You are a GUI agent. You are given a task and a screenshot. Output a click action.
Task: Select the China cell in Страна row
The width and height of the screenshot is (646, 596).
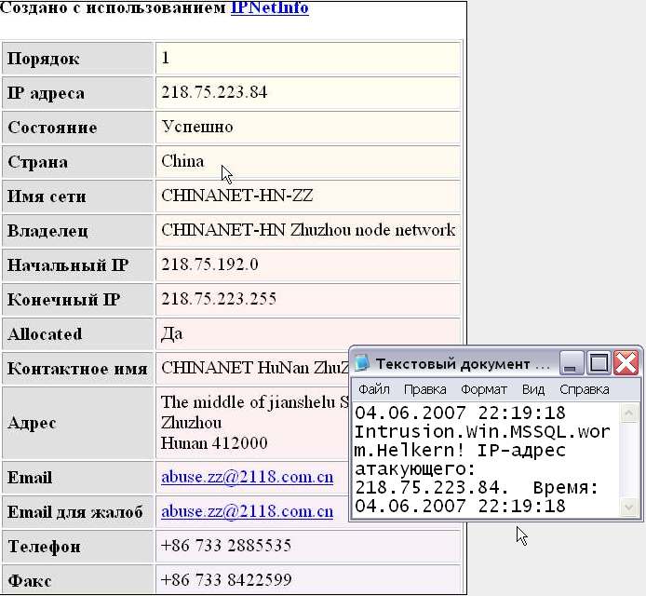click(x=182, y=161)
